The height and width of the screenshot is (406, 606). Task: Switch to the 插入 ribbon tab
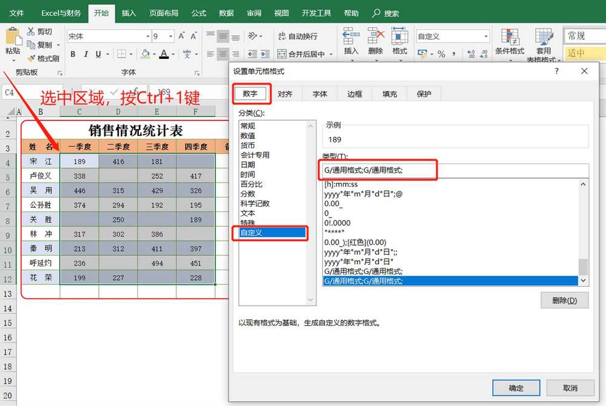[x=128, y=13]
